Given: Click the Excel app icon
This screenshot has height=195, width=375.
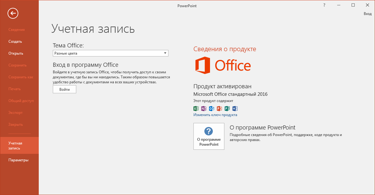Looking at the screenshot, I should tap(196, 109).
